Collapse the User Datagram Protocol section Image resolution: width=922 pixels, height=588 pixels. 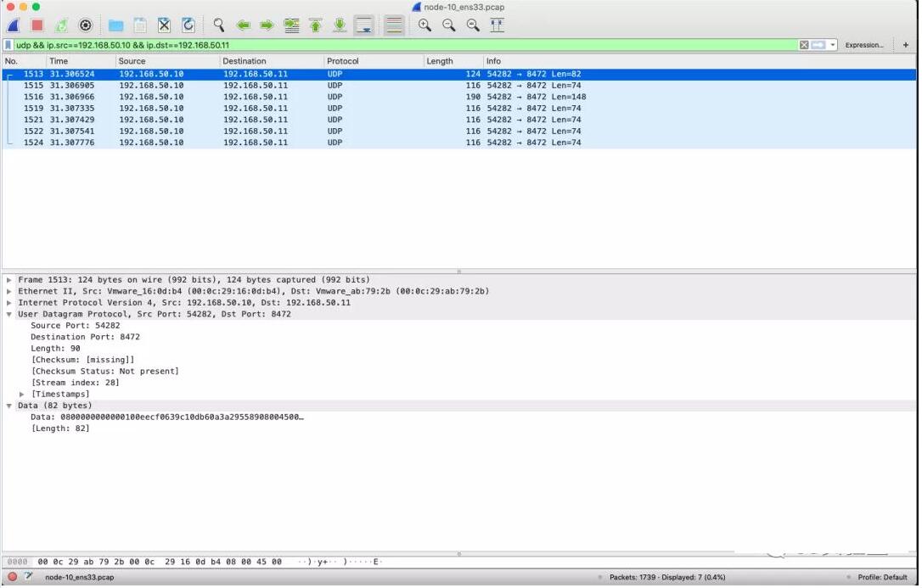point(8,314)
